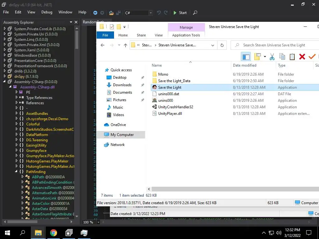Screen dimensions: 319x239
Task: Click dnSpy open file toolbar icon
Action: coord(111,12)
